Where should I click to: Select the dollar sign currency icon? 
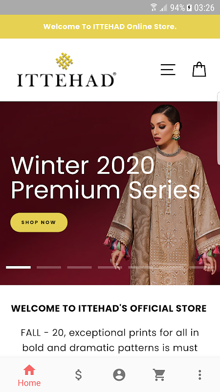(79, 375)
